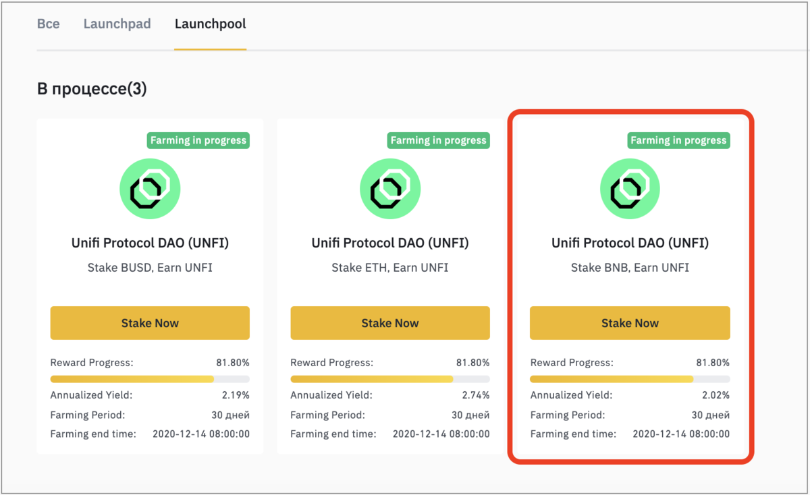
Task: Click UNFI logo icon on BNB card
Action: (x=630, y=189)
